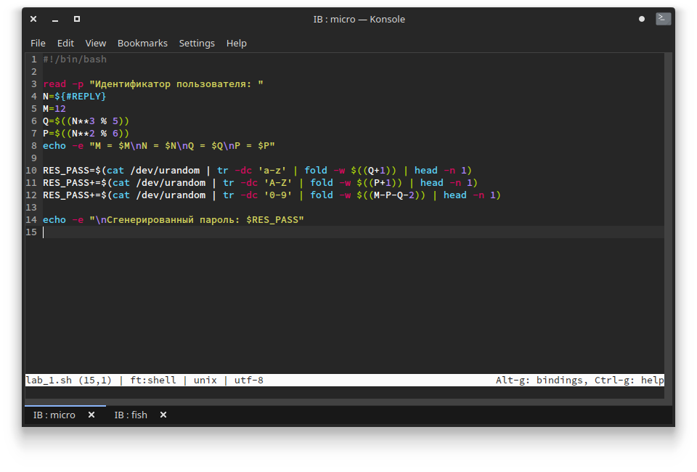Click $((M-P-Q-2)) expression on line 12
This screenshot has height=472, width=697.
pos(391,195)
